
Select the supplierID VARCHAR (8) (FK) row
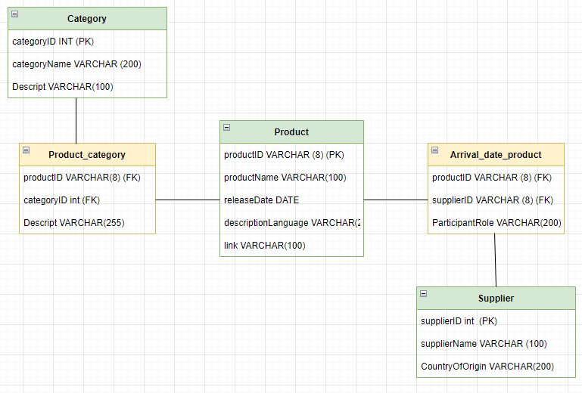pos(496,200)
